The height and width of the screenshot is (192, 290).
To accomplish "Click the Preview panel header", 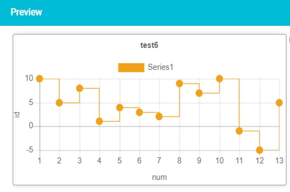I will point(145,13).
